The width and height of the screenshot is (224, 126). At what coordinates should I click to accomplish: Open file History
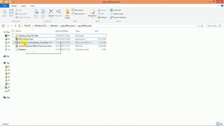[102, 17]
